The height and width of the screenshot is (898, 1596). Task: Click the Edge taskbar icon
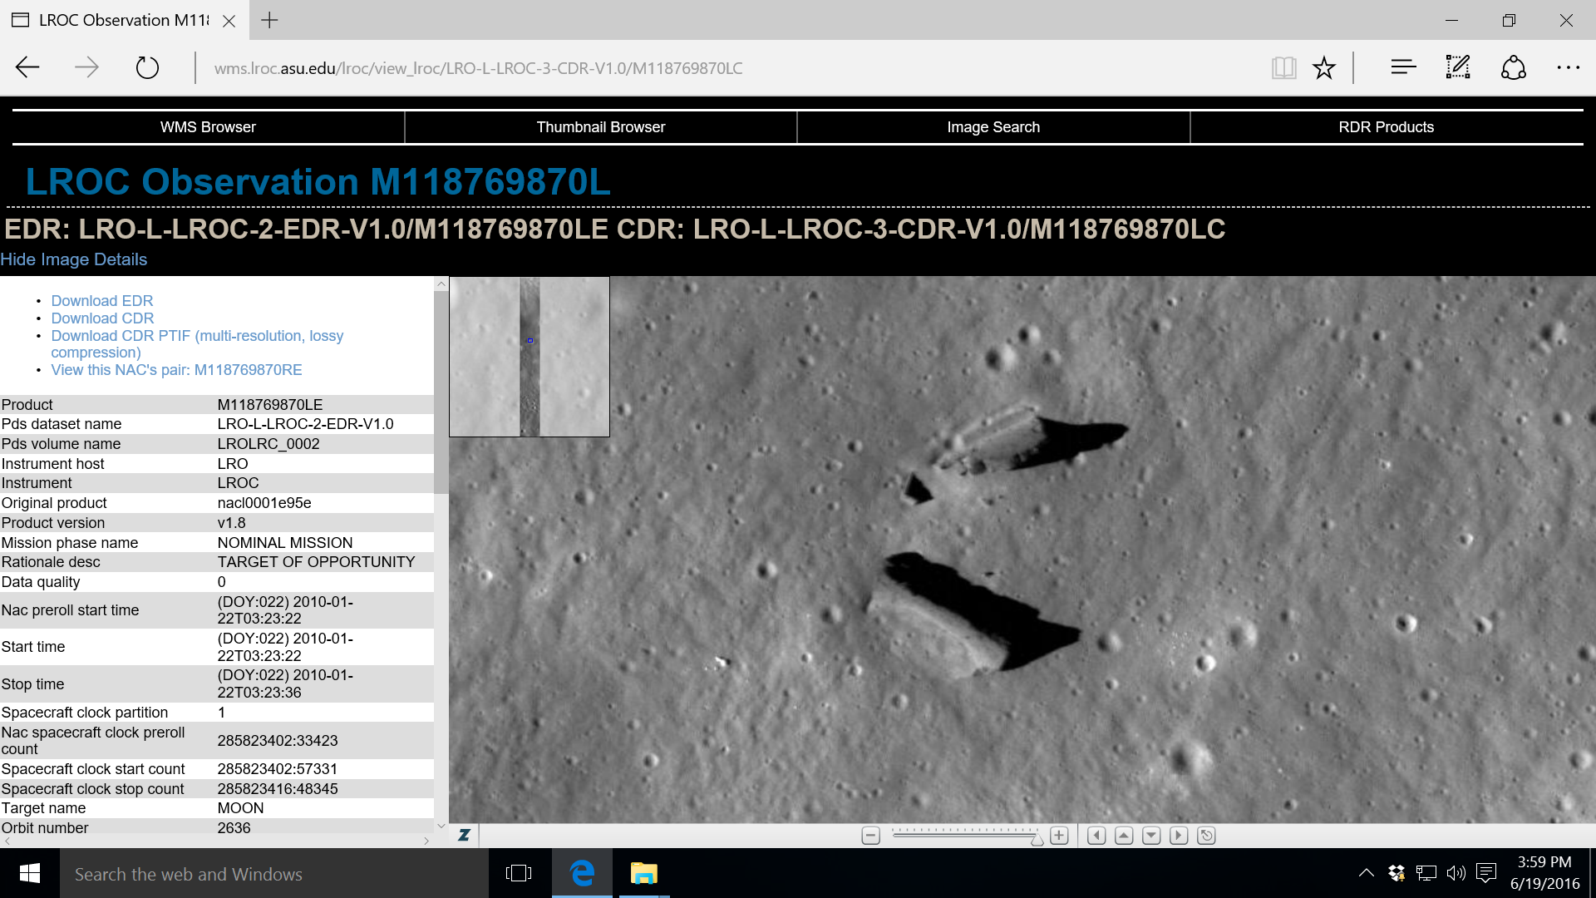pos(582,874)
